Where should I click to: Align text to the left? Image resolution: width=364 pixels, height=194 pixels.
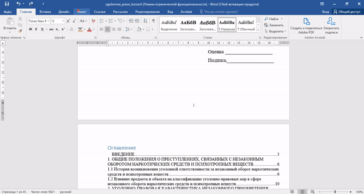(x=101, y=29)
